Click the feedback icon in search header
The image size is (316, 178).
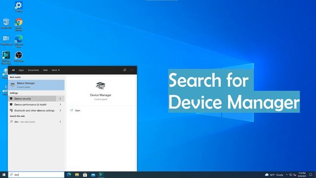click(x=125, y=70)
